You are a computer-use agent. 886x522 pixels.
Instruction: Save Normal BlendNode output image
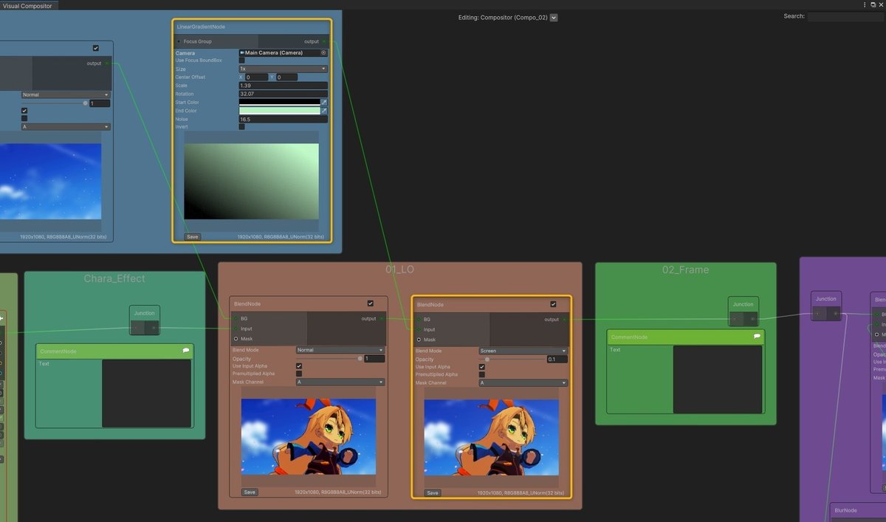[x=250, y=492]
